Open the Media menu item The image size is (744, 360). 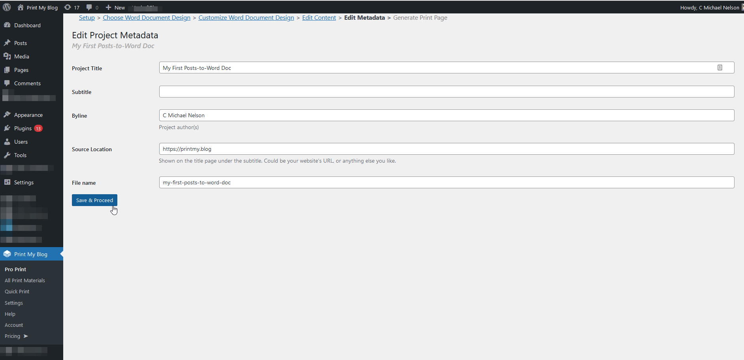tap(21, 56)
